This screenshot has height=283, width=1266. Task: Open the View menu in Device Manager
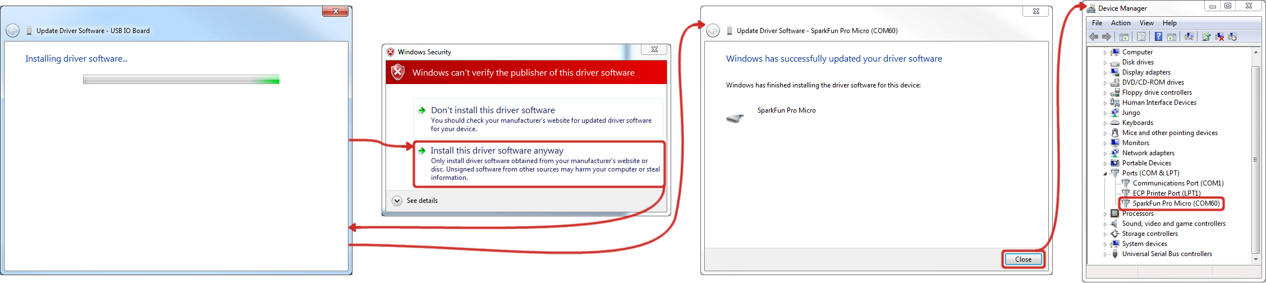click(1146, 23)
